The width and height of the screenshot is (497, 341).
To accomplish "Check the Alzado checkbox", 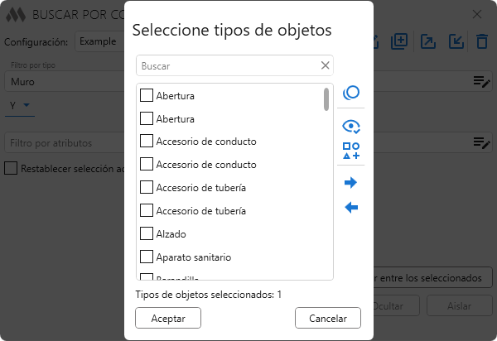I will coord(147,233).
